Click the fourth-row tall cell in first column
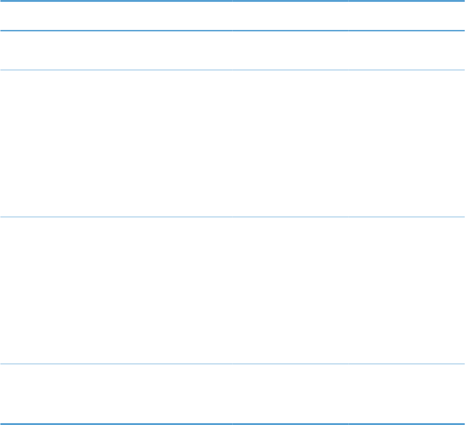This screenshot has width=465, height=425. tap(116, 291)
